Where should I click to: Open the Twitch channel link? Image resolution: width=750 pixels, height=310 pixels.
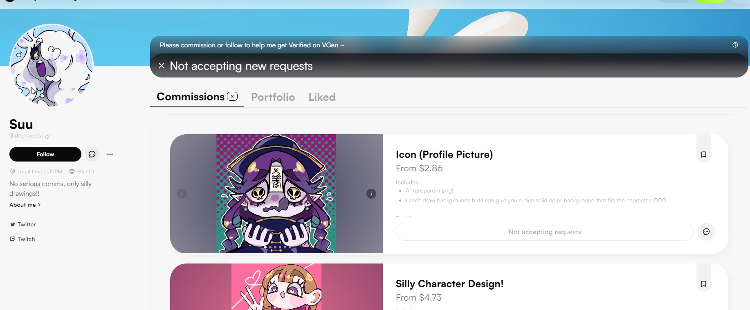(22, 239)
